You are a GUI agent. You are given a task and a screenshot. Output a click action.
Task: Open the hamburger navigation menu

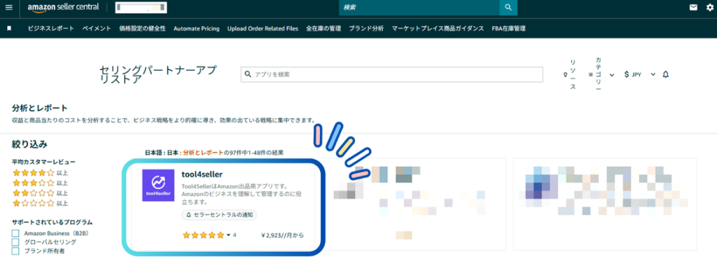[x=9, y=7]
